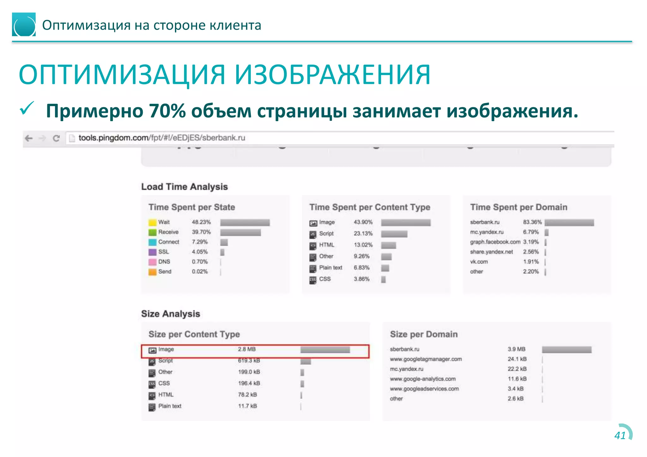Click the Plain text icon in Time Spent per Content Type
The height and width of the screenshot is (457, 647).
coord(313,268)
